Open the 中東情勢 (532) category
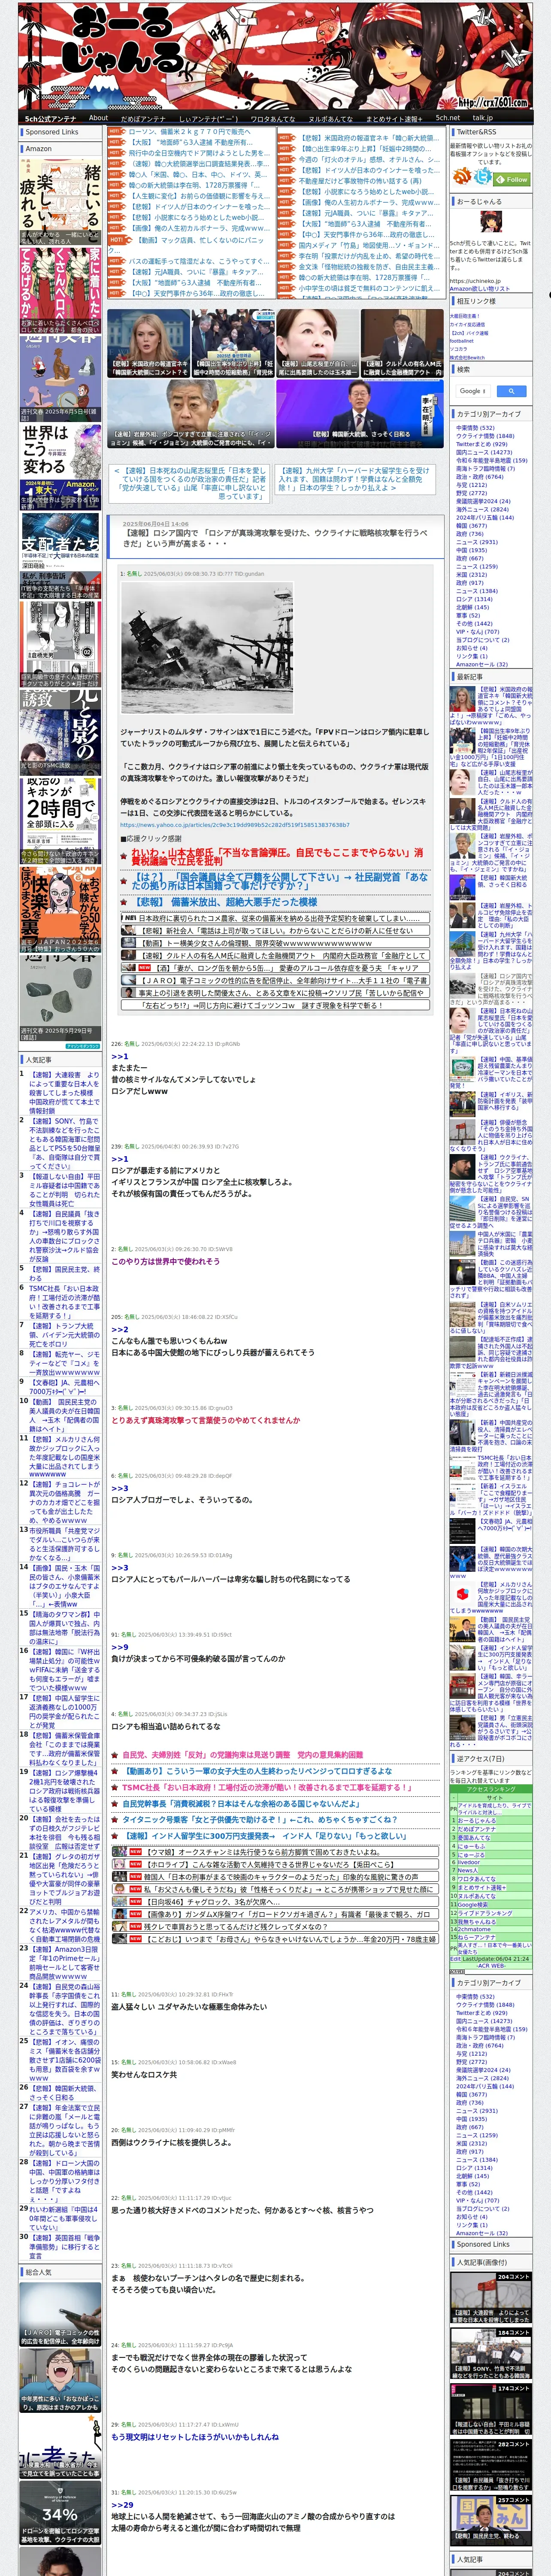The image size is (551, 2576). coord(475,428)
